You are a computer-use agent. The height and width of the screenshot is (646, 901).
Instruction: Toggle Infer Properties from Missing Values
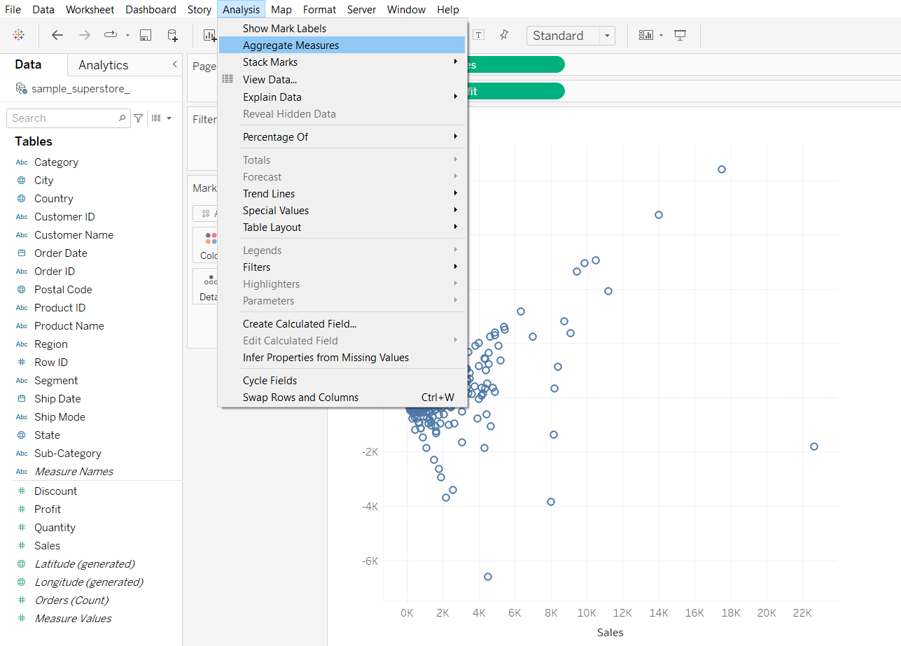[x=326, y=358]
